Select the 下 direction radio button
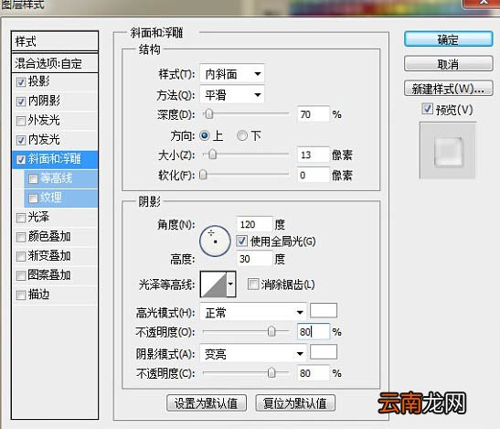500x429 pixels. (242, 136)
